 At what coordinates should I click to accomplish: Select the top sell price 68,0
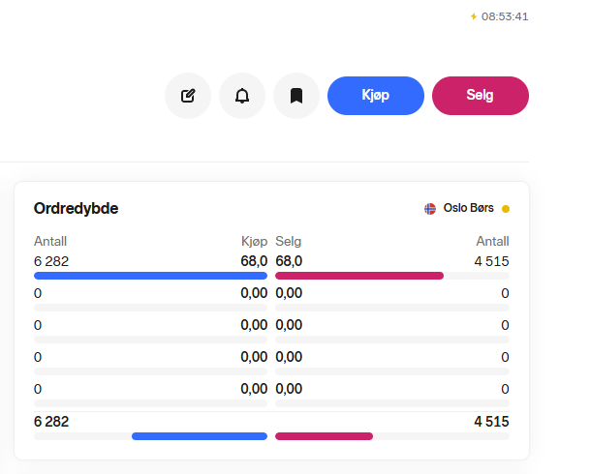289,261
